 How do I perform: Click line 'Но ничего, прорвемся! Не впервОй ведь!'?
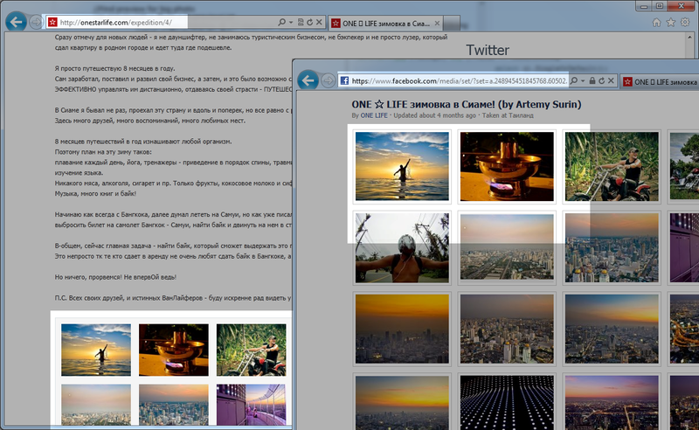tap(115, 277)
